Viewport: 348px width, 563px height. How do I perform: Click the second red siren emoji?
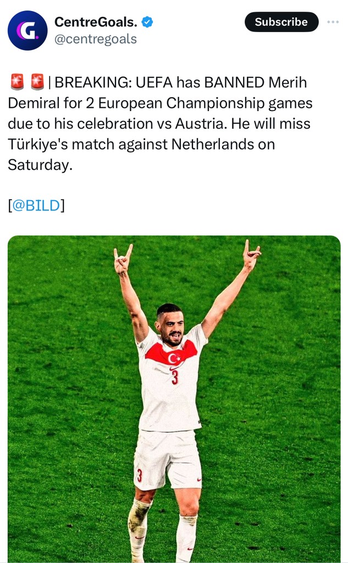pyautogui.click(x=37, y=82)
